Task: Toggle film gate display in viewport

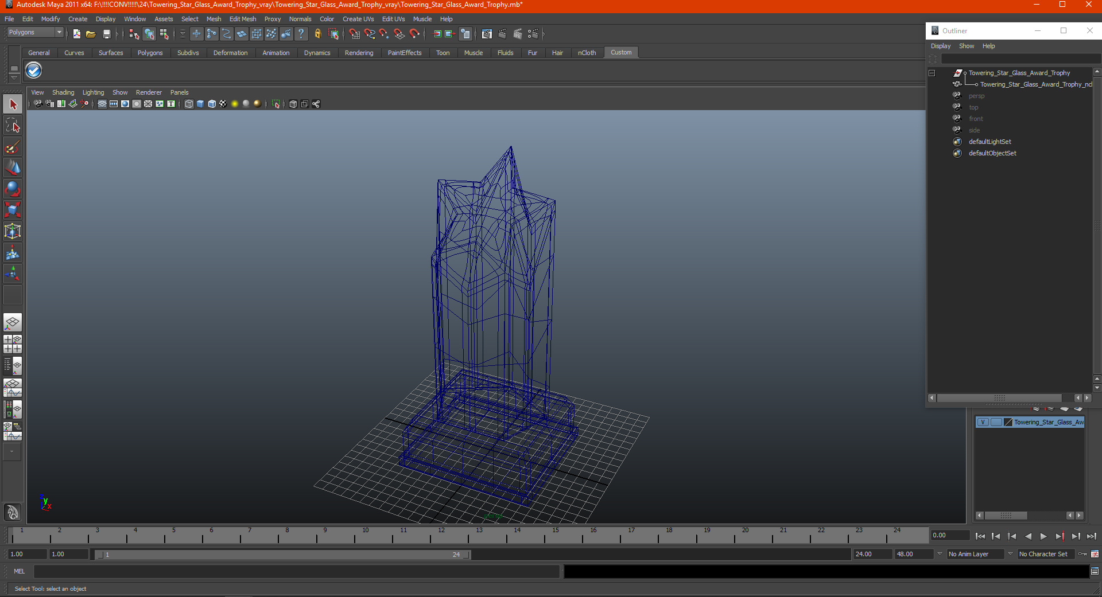Action: point(114,104)
